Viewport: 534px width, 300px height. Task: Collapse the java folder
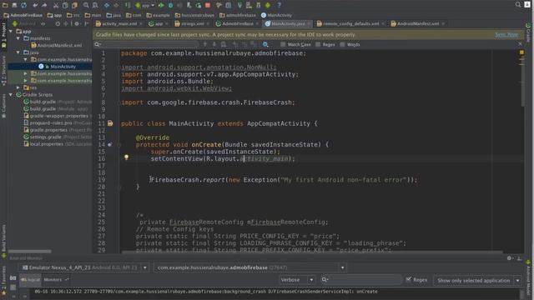[18, 52]
